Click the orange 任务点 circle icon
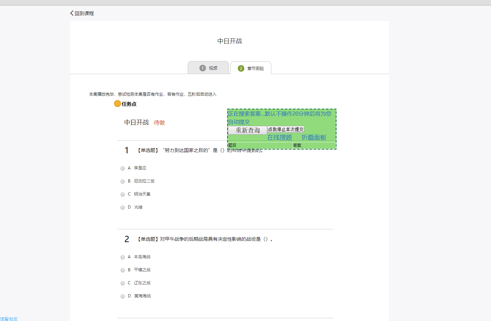The height and width of the screenshot is (321, 491). (118, 104)
